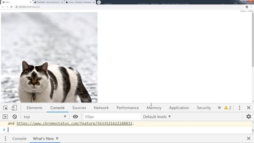Select the What's New drawer tab

[43, 139]
